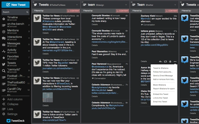The width and height of the screenshot is (199, 124).
Task: Open Conversation under Paul Harwood tweet
Action: tap(99, 78)
